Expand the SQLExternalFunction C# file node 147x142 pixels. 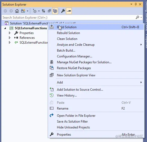click(10, 43)
